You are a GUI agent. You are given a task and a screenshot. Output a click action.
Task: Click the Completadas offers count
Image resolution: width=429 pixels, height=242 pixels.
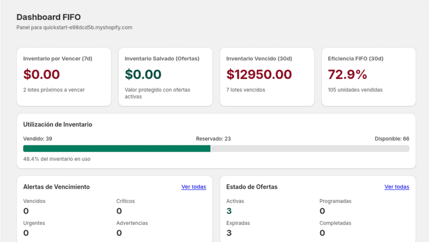coord(322,233)
